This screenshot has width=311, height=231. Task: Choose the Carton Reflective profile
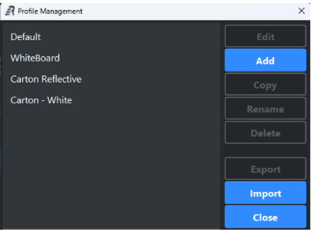(46, 79)
